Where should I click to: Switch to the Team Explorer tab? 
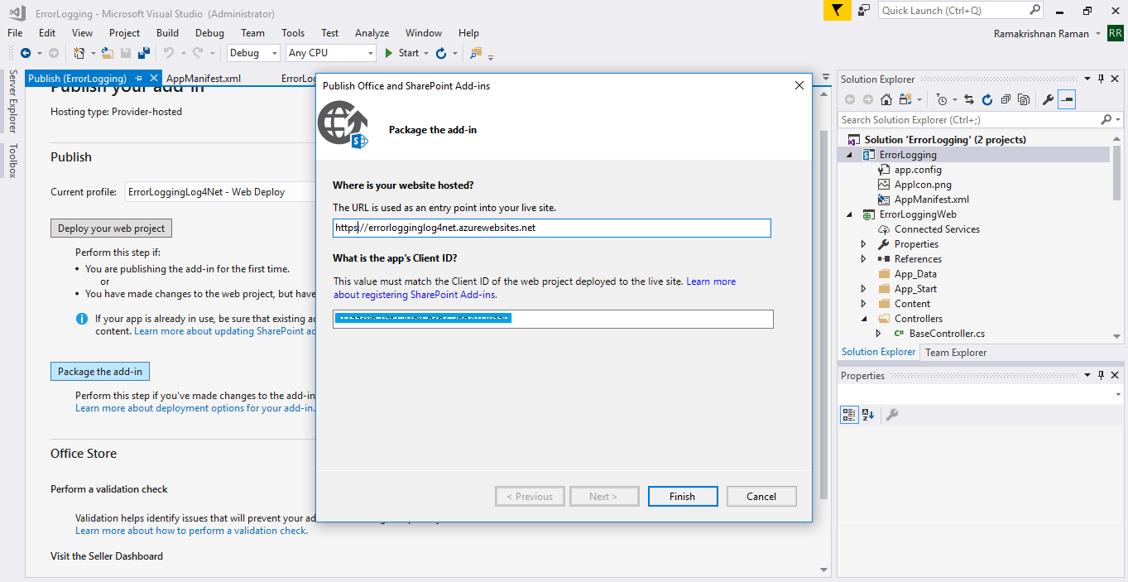[956, 352]
